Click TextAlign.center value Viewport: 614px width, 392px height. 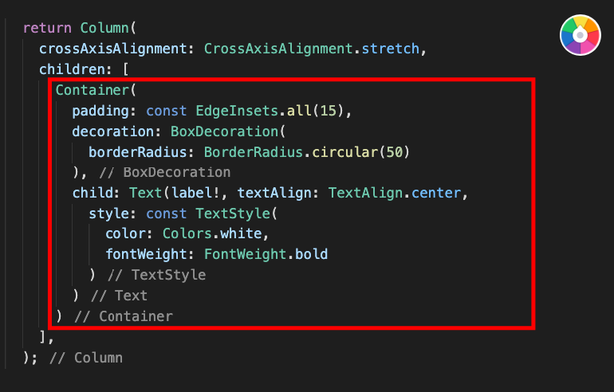click(395, 194)
